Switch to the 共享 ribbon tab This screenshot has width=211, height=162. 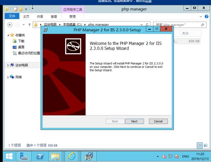(40, 16)
